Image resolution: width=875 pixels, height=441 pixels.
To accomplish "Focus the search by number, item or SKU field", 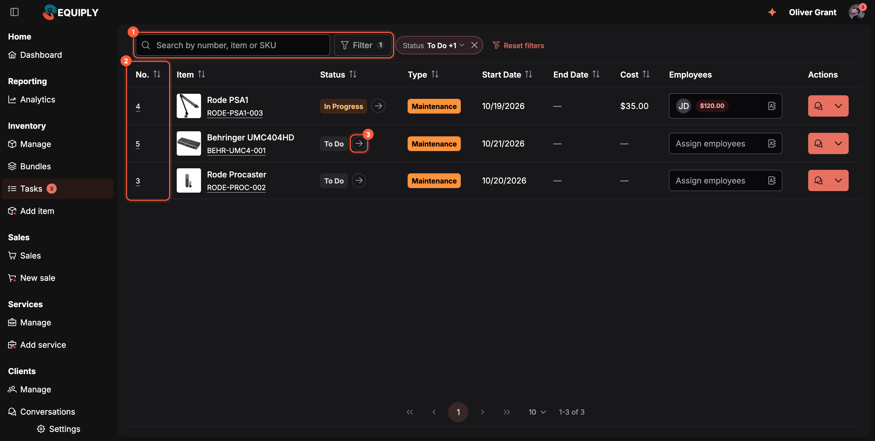I will tap(233, 45).
